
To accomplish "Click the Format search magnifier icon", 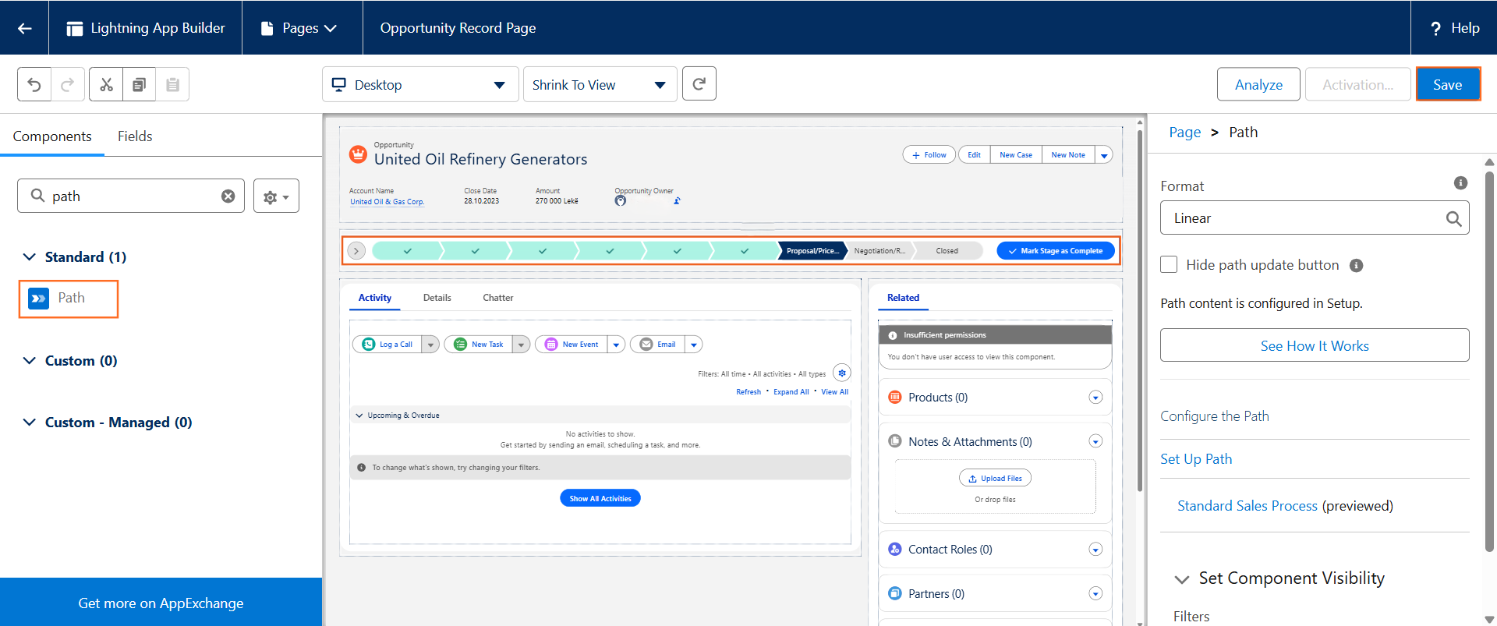I will coord(1453,219).
